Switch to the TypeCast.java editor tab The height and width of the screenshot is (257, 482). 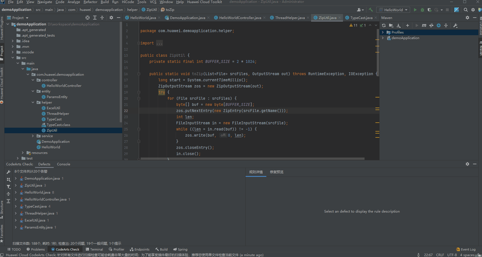pyautogui.click(x=361, y=18)
